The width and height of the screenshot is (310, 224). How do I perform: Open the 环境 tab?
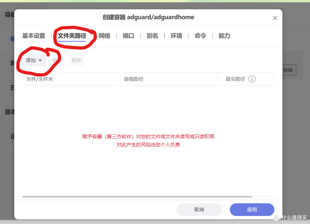(x=176, y=36)
